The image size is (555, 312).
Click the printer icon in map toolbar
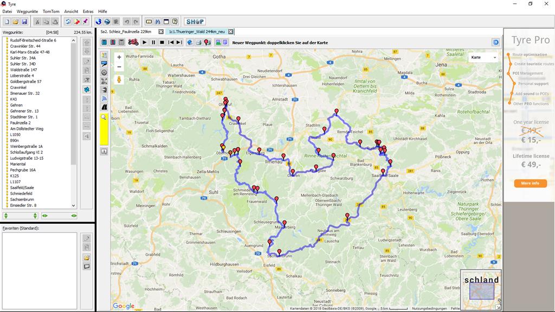click(198, 42)
